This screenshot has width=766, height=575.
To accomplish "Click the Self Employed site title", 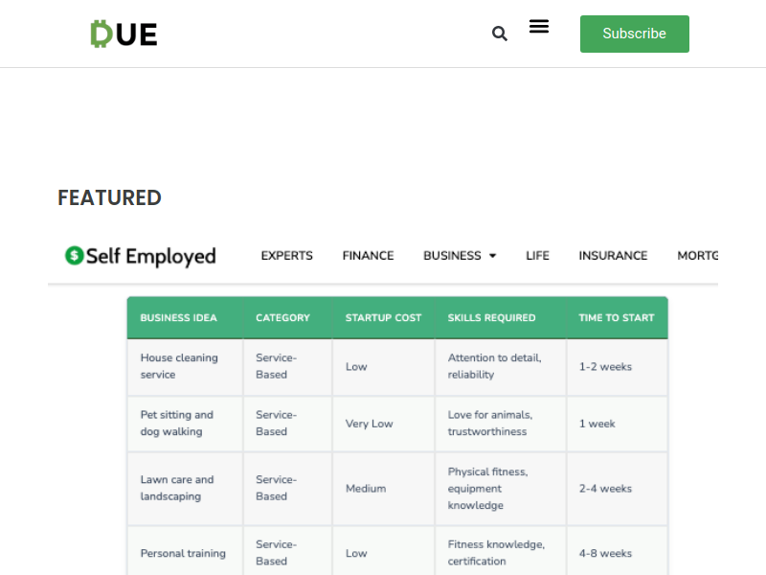I will 151,256.
